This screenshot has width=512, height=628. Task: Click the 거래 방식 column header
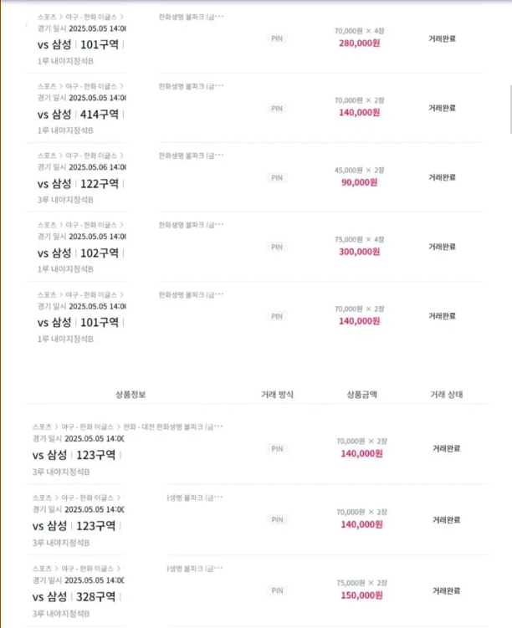click(x=277, y=395)
